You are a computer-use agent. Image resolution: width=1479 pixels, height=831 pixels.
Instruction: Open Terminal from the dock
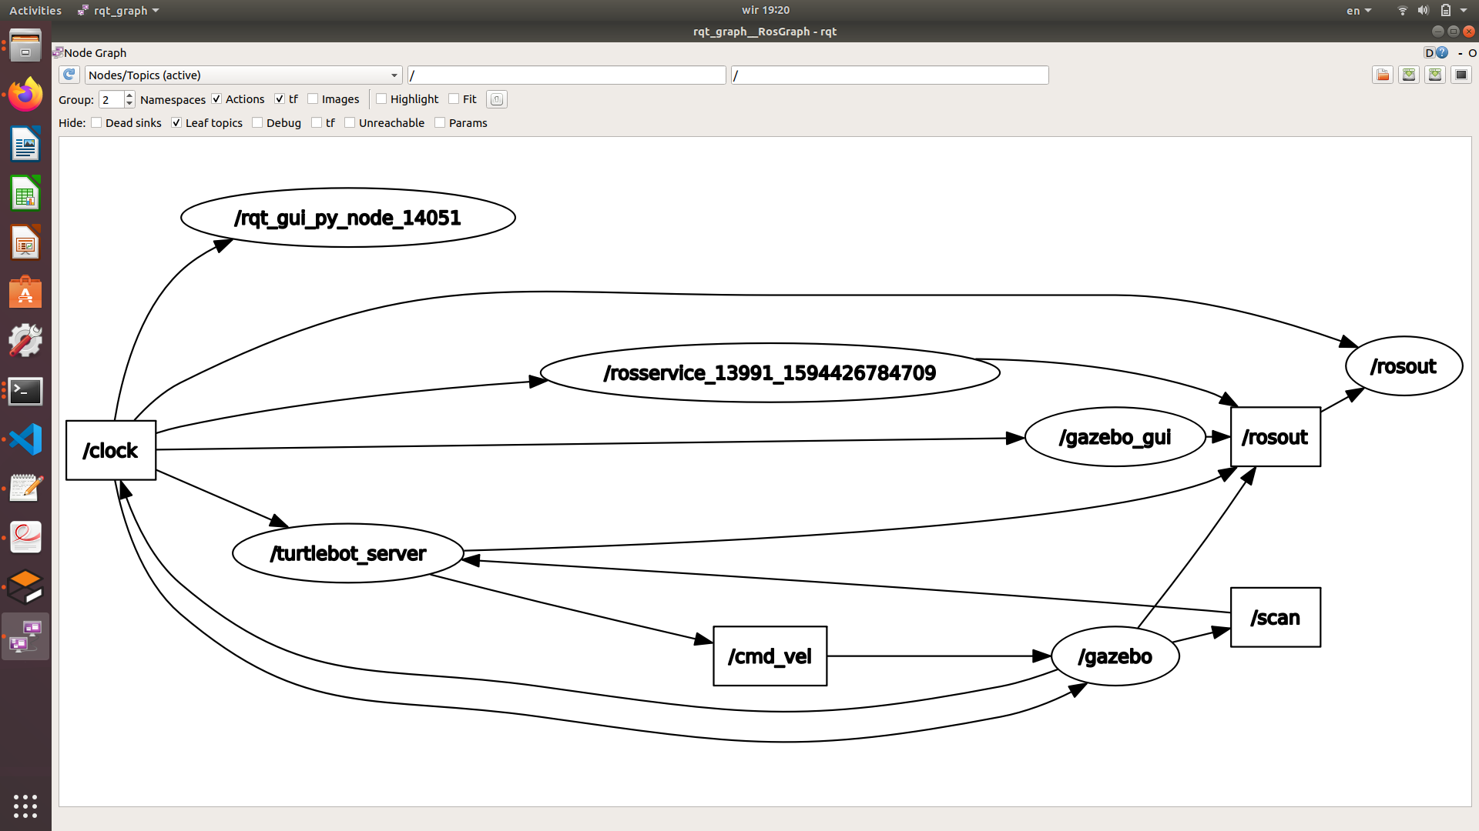25,391
